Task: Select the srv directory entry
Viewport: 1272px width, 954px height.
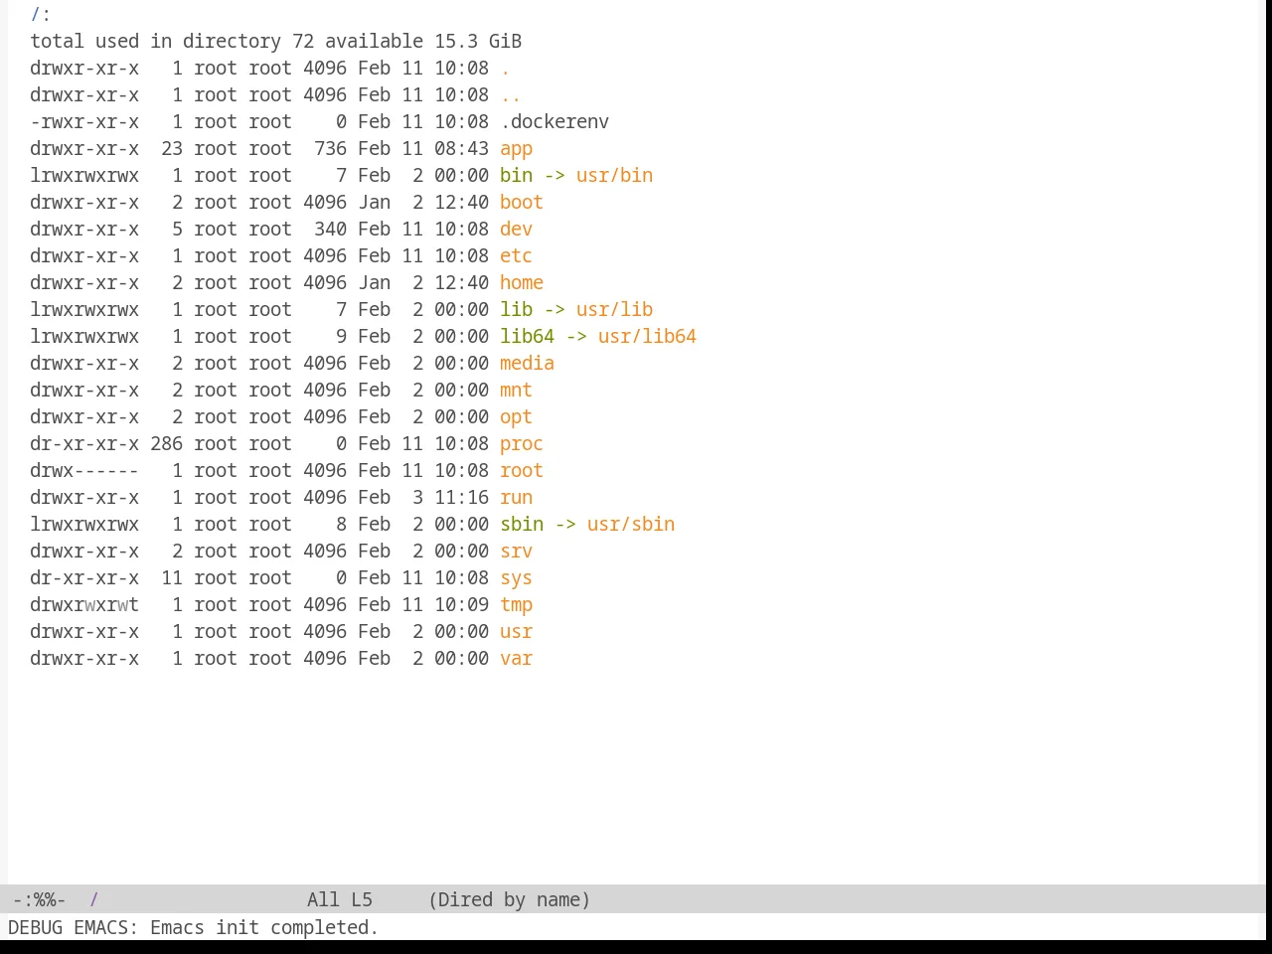Action: click(x=516, y=552)
